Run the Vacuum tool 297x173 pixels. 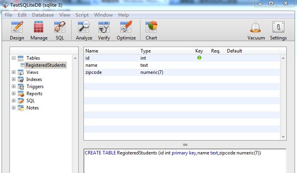[x=256, y=30]
